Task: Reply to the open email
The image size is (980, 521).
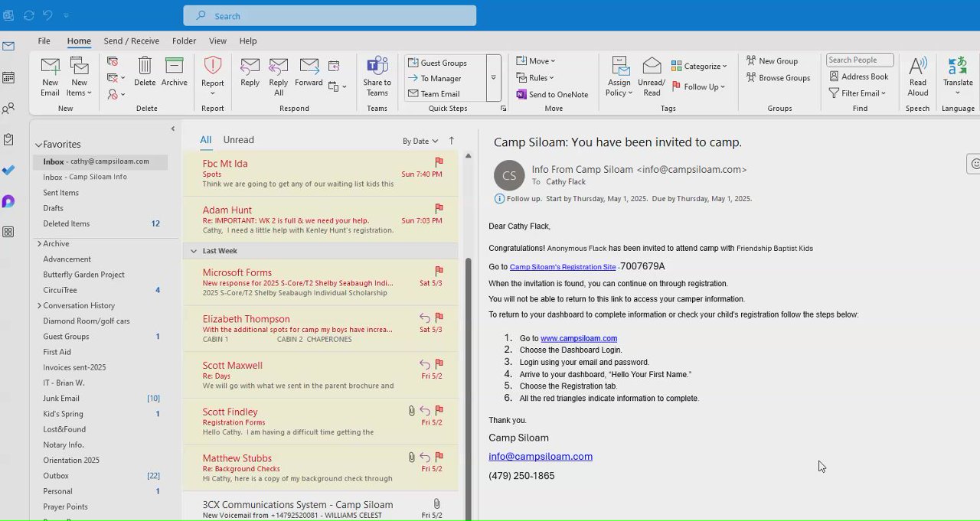Action: tap(250, 72)
